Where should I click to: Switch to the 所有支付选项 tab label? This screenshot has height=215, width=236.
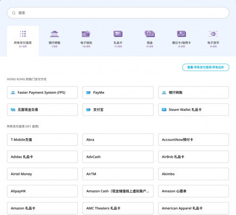(23, 43)
